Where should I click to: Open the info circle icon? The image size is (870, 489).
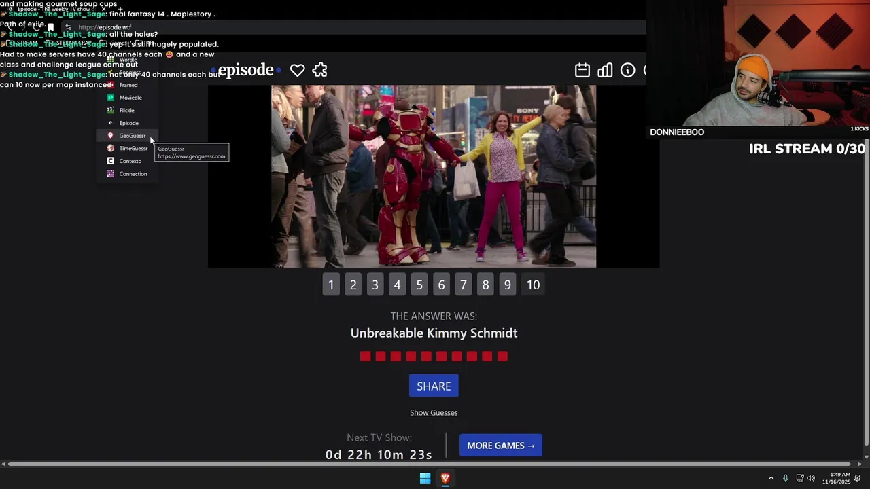627,70
